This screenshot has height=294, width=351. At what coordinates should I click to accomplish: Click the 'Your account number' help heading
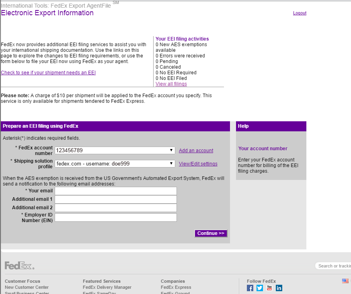click(x=263, y=149)
